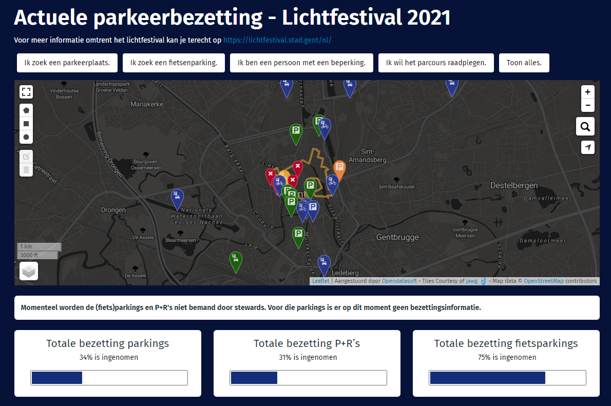Open the layers switcher on the map
The image size is (611, 406).
tap(29, 271)
